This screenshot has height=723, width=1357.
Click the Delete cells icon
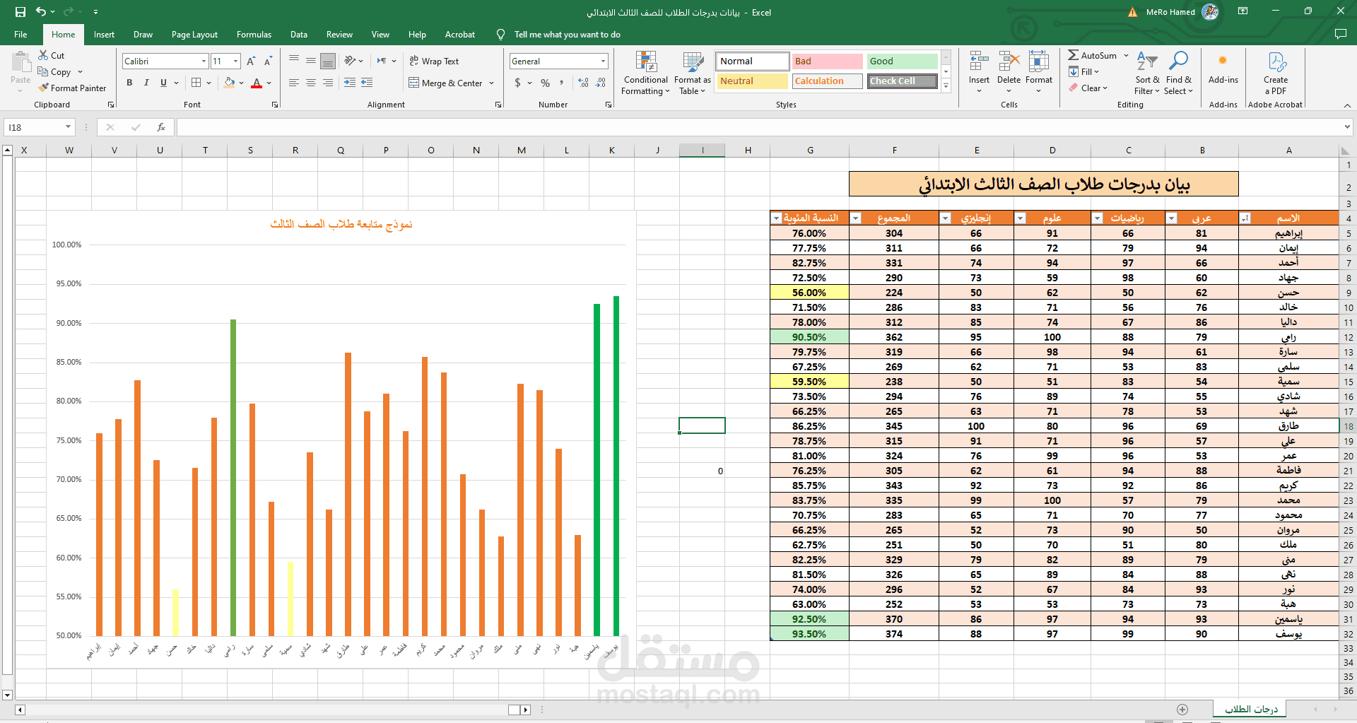coord(1009,61)
